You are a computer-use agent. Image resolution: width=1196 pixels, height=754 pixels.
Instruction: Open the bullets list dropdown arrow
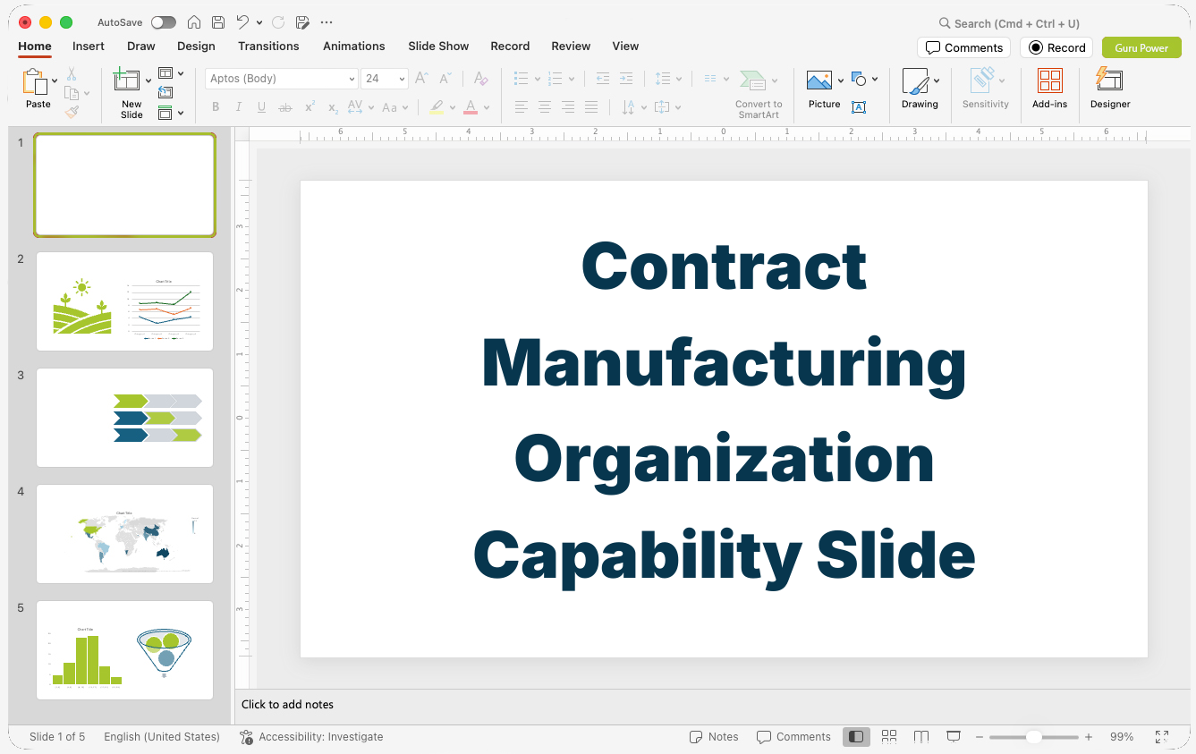[537, 79]
